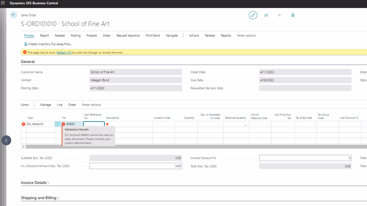Click the Item Reference No. cell
367x206 pixels.
(x=94, y=124)
